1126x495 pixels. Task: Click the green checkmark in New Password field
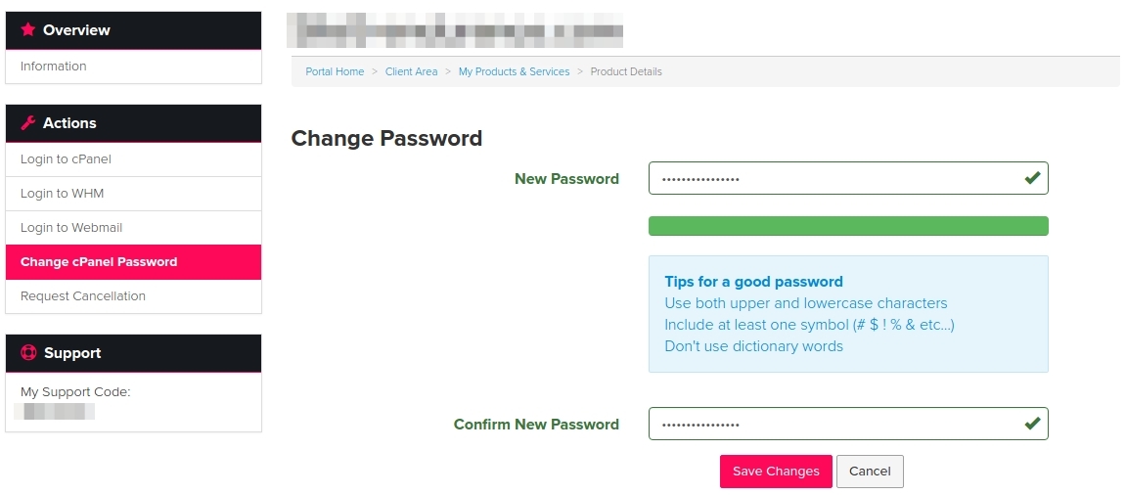(x=1031, y=178)
